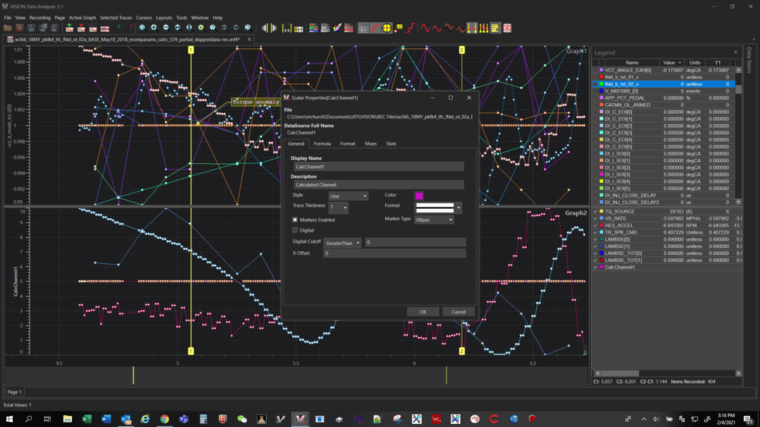
Task: Open the Layouts menu
Action: (164, 18)
